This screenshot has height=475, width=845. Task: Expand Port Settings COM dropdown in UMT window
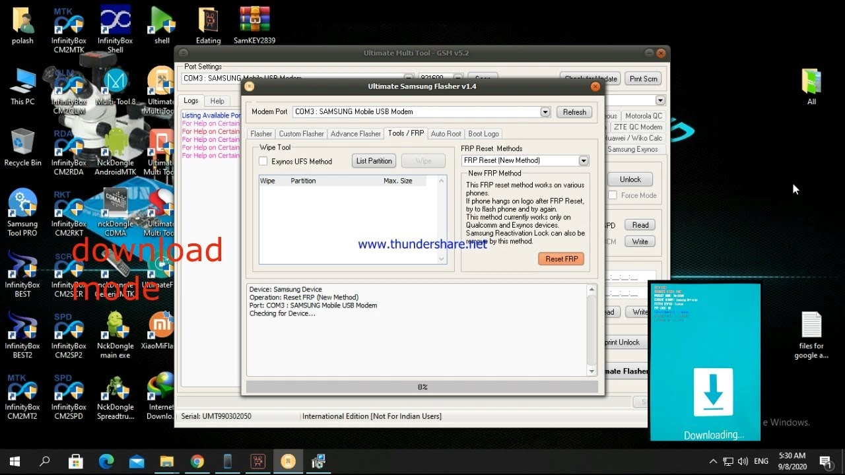click(409, 78)
